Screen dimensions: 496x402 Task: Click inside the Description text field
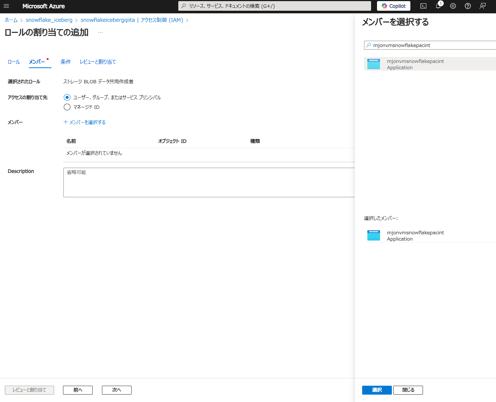pyautogui.click(x=185, y=182)
